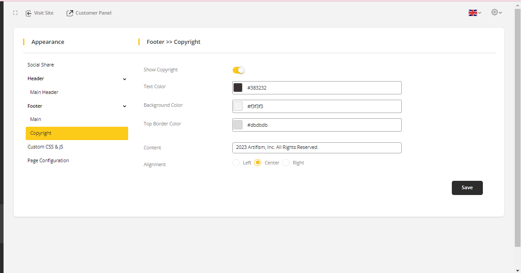The image size is (521, 273).
Task: Open the settings gear menu
Action: [x=496, y=12]
